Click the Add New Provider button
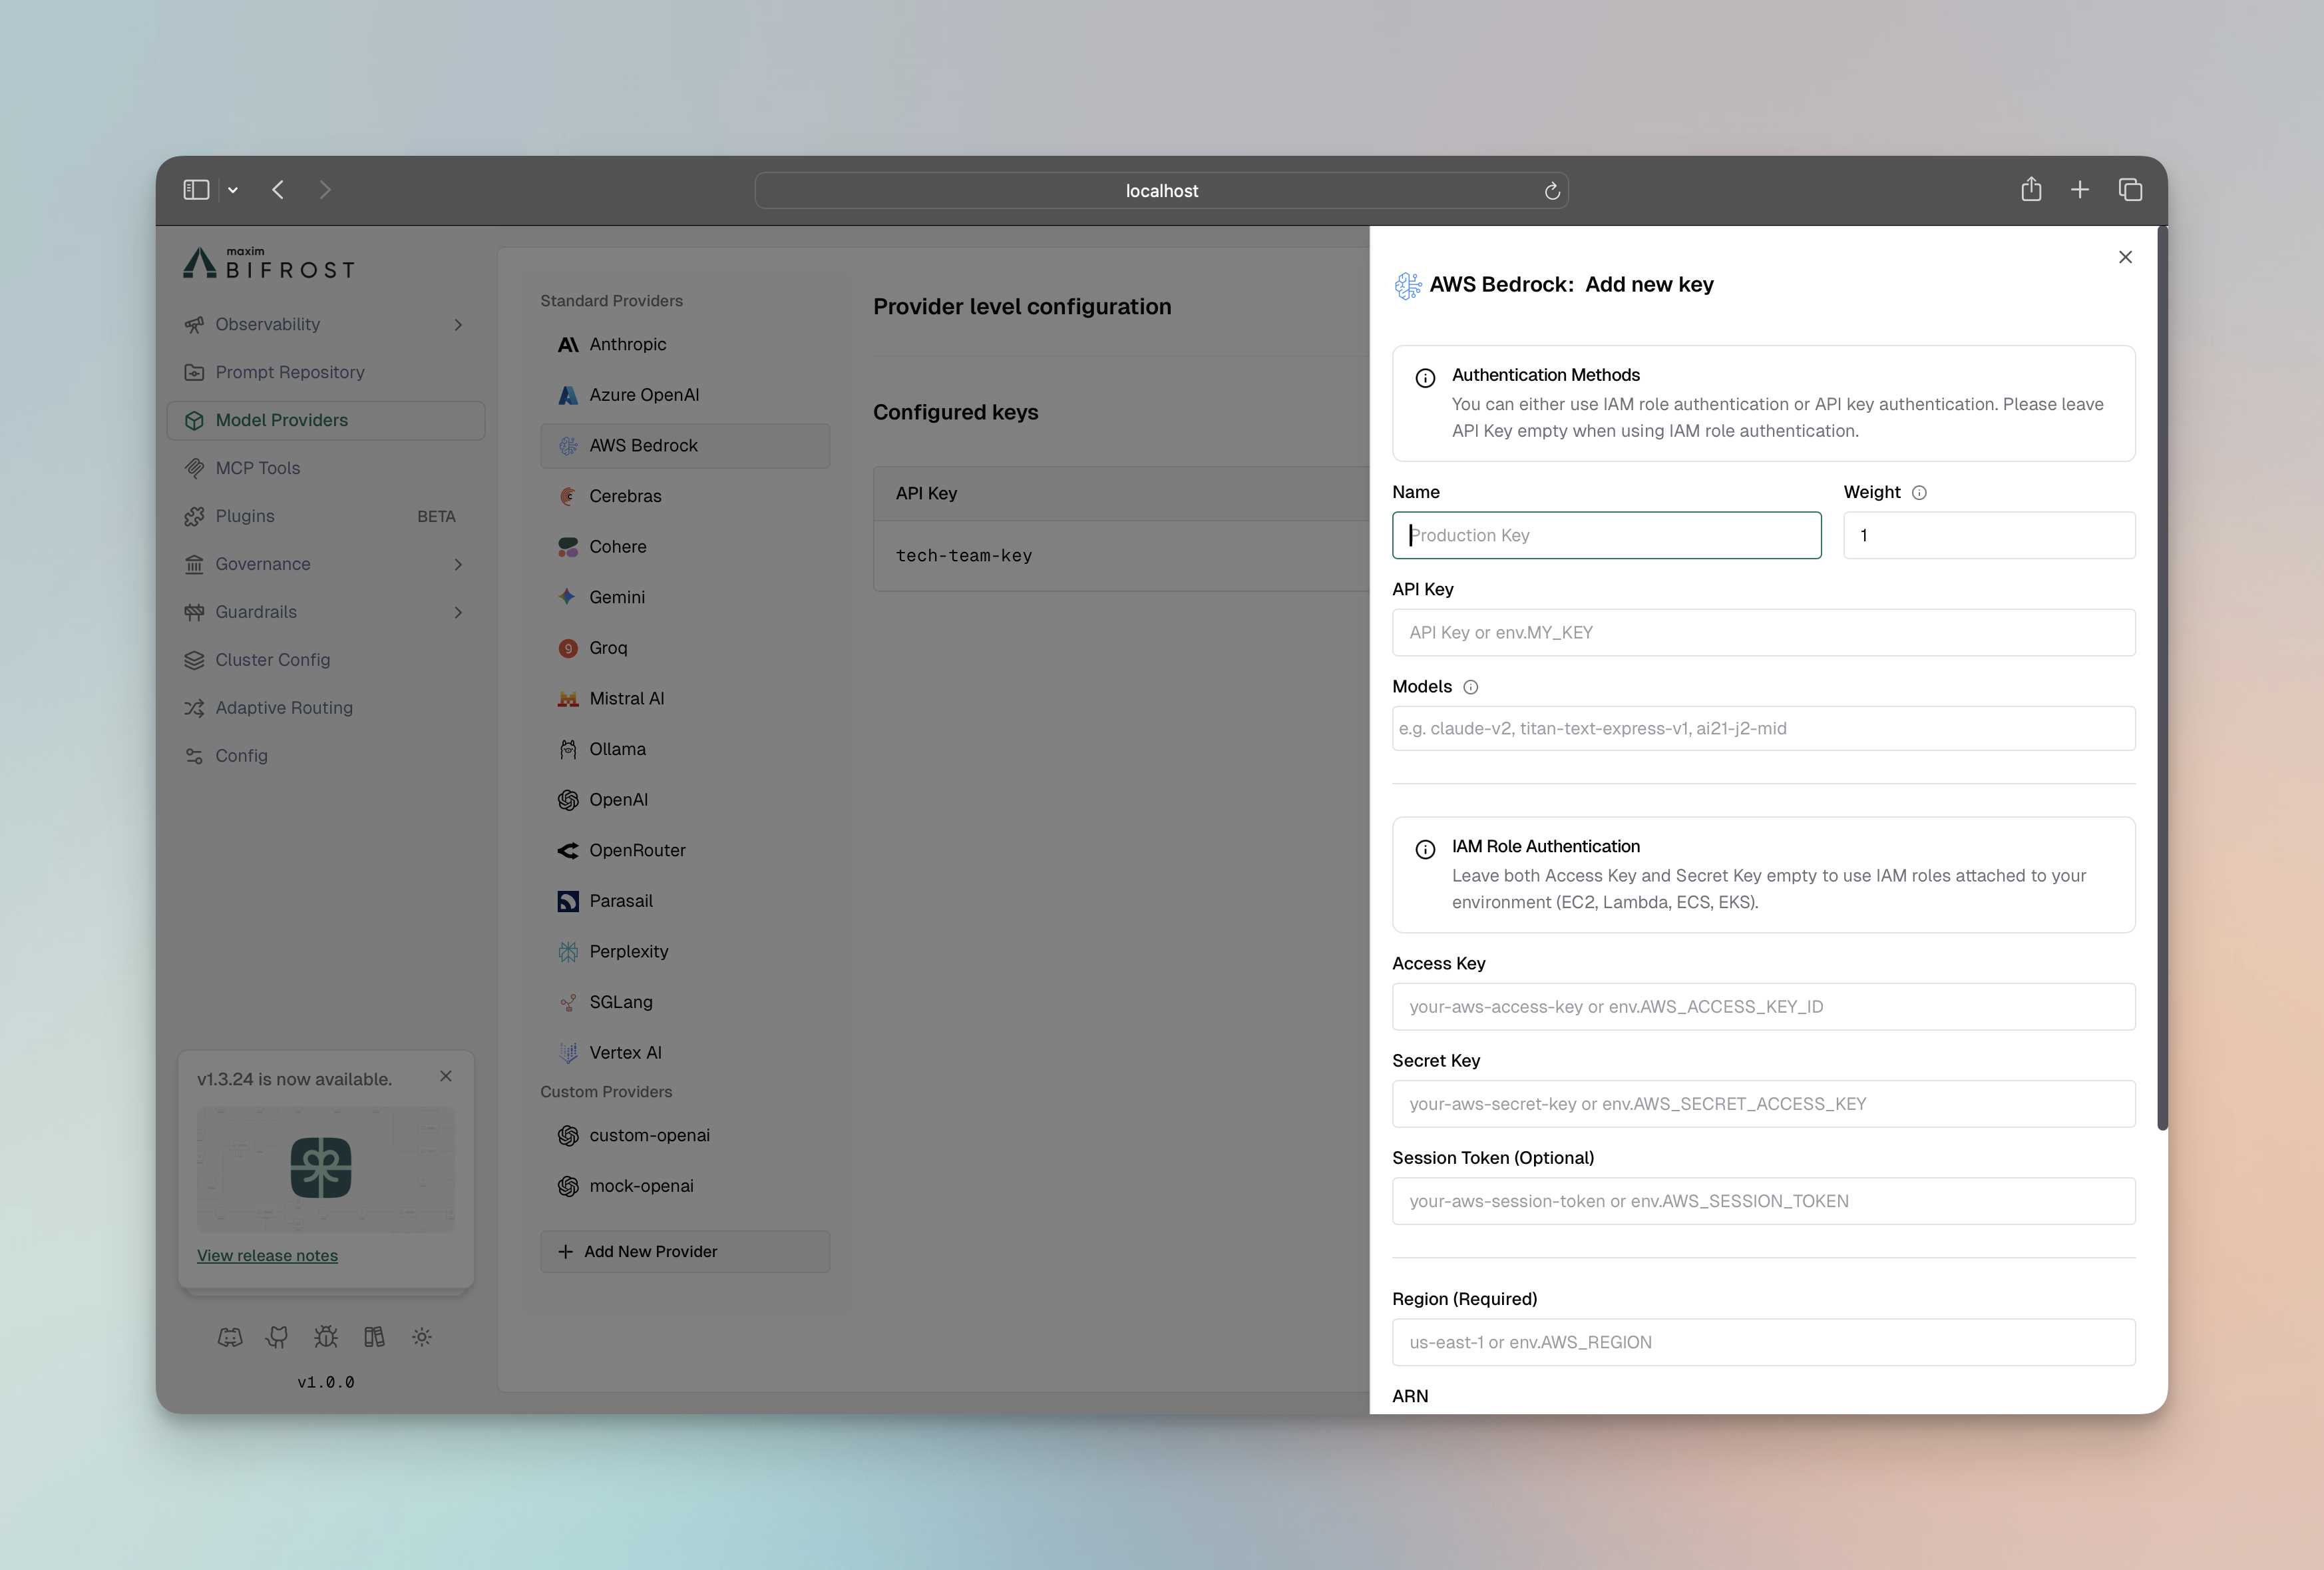 [x=685, y=1251]
